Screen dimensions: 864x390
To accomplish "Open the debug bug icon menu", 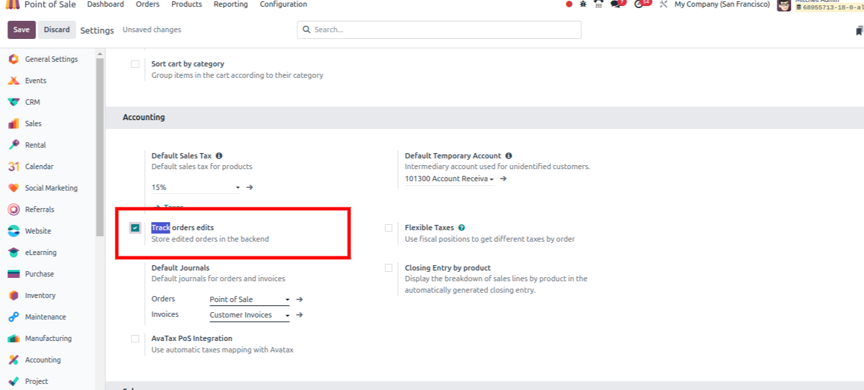I will pyautogui.click(x=583, y=4).
